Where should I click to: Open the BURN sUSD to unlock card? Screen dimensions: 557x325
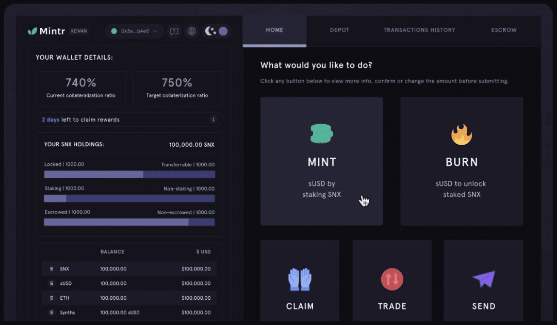click(462, 161)
